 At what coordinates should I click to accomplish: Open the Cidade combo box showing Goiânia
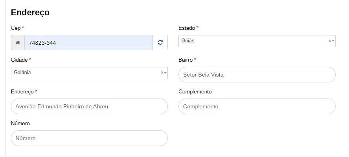[84, 73]
